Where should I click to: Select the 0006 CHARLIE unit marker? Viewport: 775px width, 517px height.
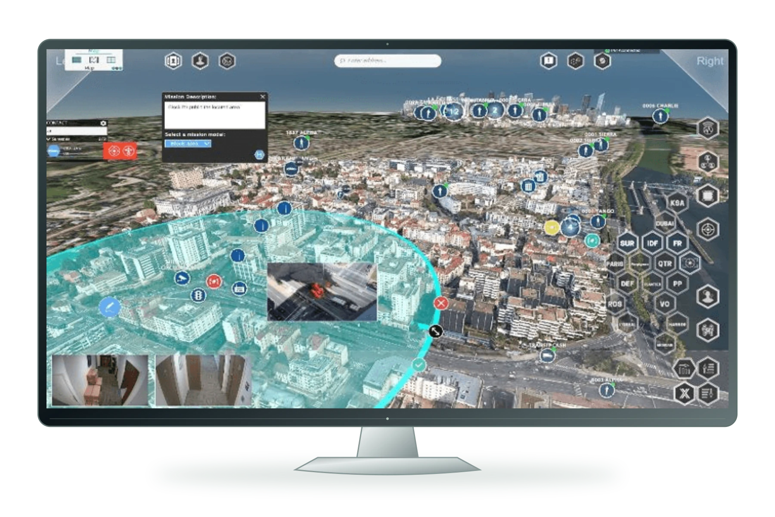pos(660,116)
